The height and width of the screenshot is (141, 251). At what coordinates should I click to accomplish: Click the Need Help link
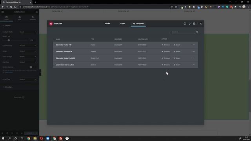19,98
